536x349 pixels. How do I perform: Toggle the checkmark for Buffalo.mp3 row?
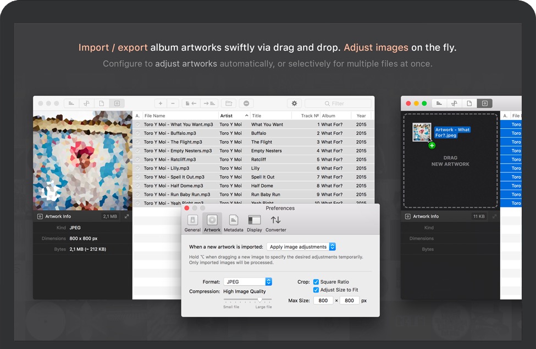[x=137, y=133]
